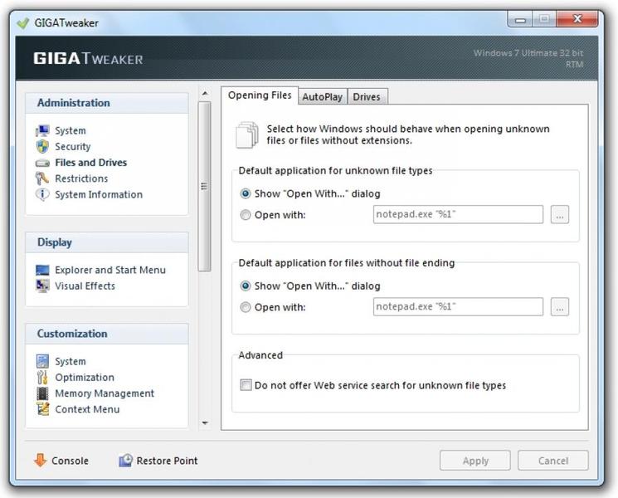Image resolution: width=618 pixels, height=498 pixels.
Task: Click the Administration category header
Action: 107,103
